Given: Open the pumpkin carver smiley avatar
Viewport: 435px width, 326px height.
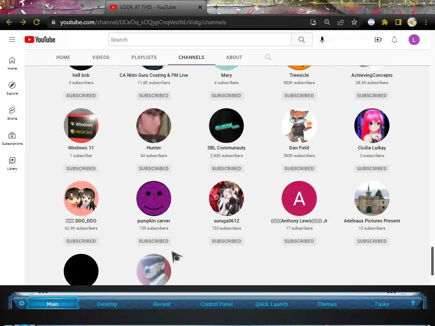Looking at the screenshot, I should click(x=154, y=199).
